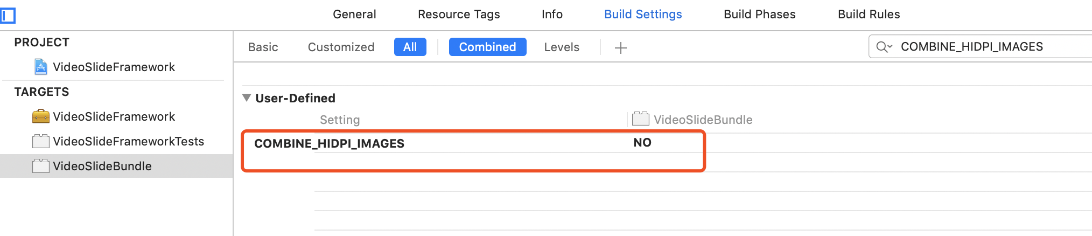Click the VideoSlideFramework project blueprint icon
Image resolution: width=1092 pixels, height=236 pixels.
click(40, 67)
